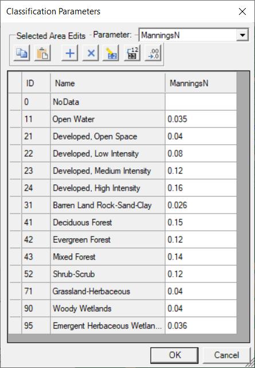This screenshot has height=368, width=255.
Task: Click the calculator multiply-values icon
Action: (132, 53)
